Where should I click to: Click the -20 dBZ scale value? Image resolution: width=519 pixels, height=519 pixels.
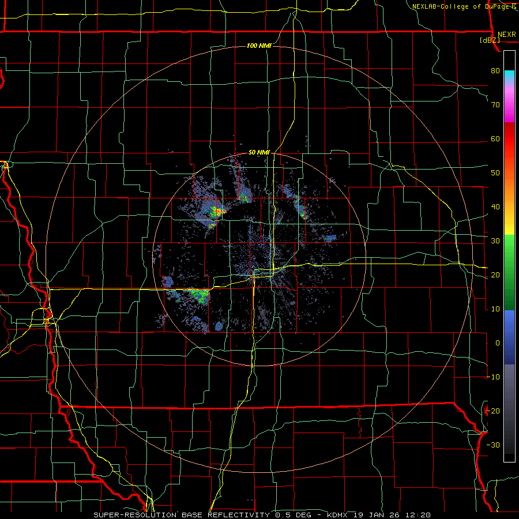tap(493, 411)
